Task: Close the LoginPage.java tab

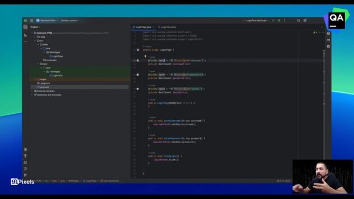Action: 154,27
